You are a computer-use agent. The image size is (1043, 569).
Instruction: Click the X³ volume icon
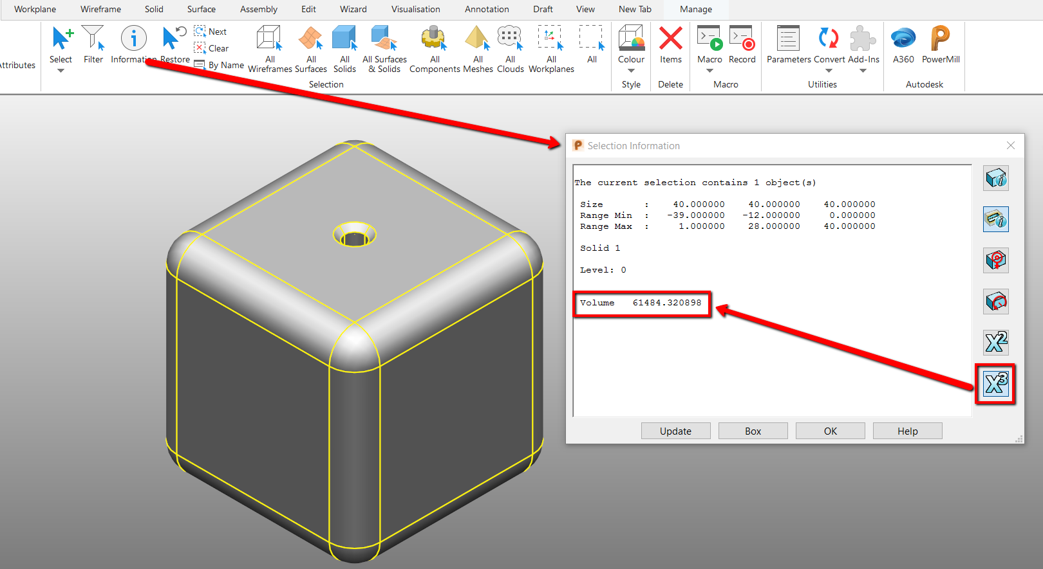(996, 384)
